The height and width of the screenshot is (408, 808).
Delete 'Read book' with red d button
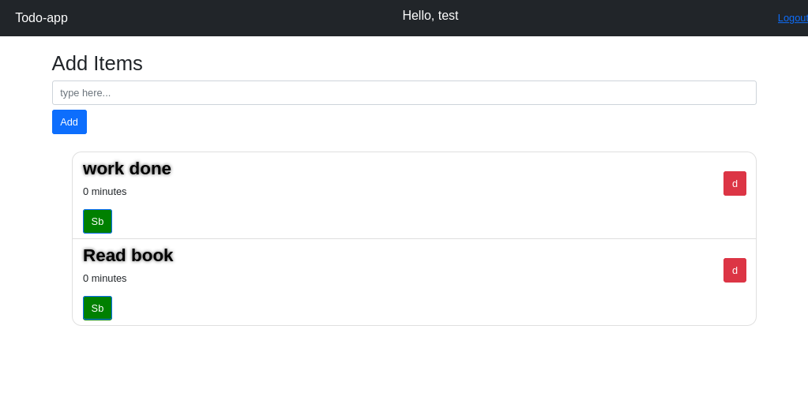735,271
